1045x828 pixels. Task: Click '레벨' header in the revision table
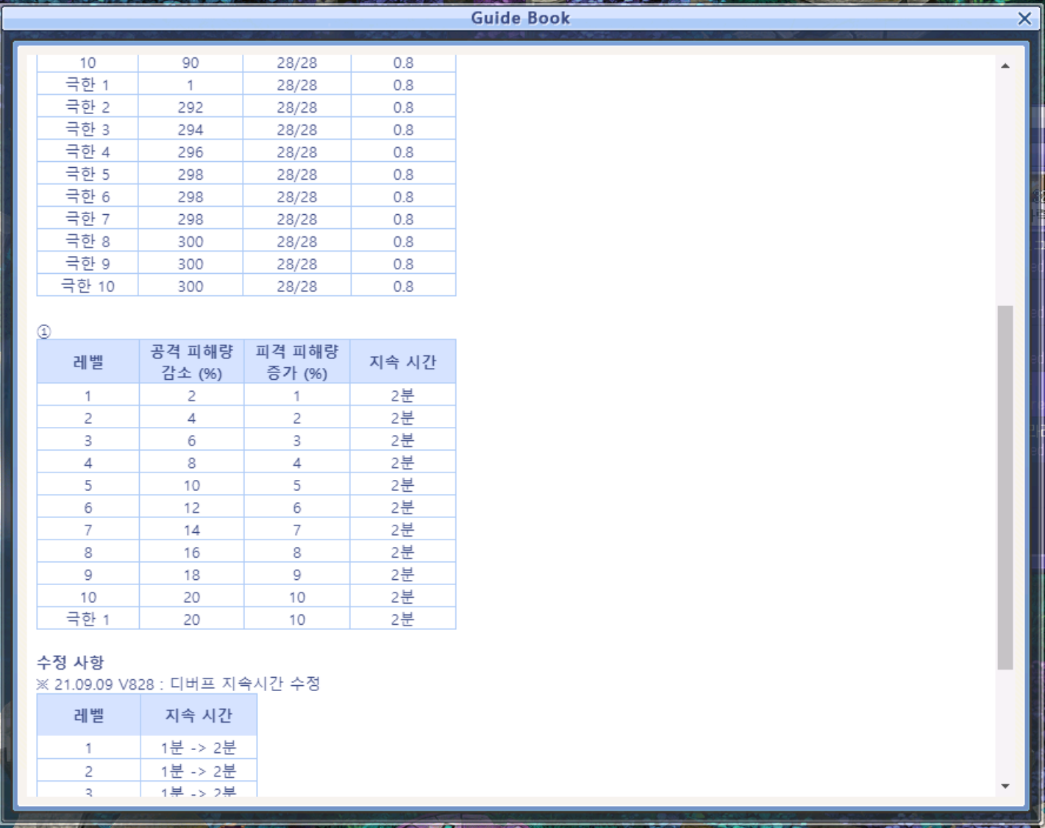[x=89, y=715]
